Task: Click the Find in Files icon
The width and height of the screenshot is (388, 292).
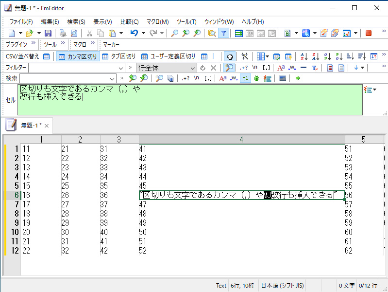Action: [212, 33]
